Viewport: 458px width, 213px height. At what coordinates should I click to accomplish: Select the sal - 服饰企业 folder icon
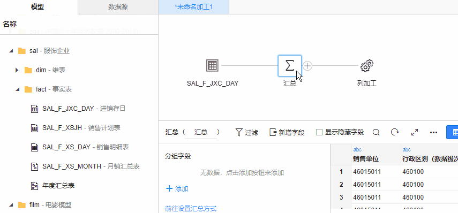pyautogui.click(x=22, y=51)
